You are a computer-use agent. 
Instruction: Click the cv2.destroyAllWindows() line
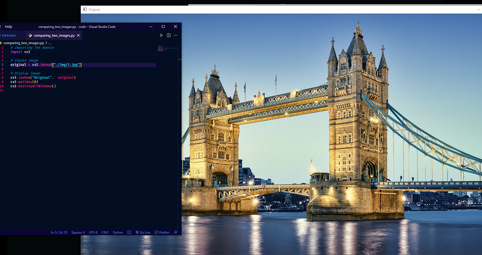tap(33, 86)
